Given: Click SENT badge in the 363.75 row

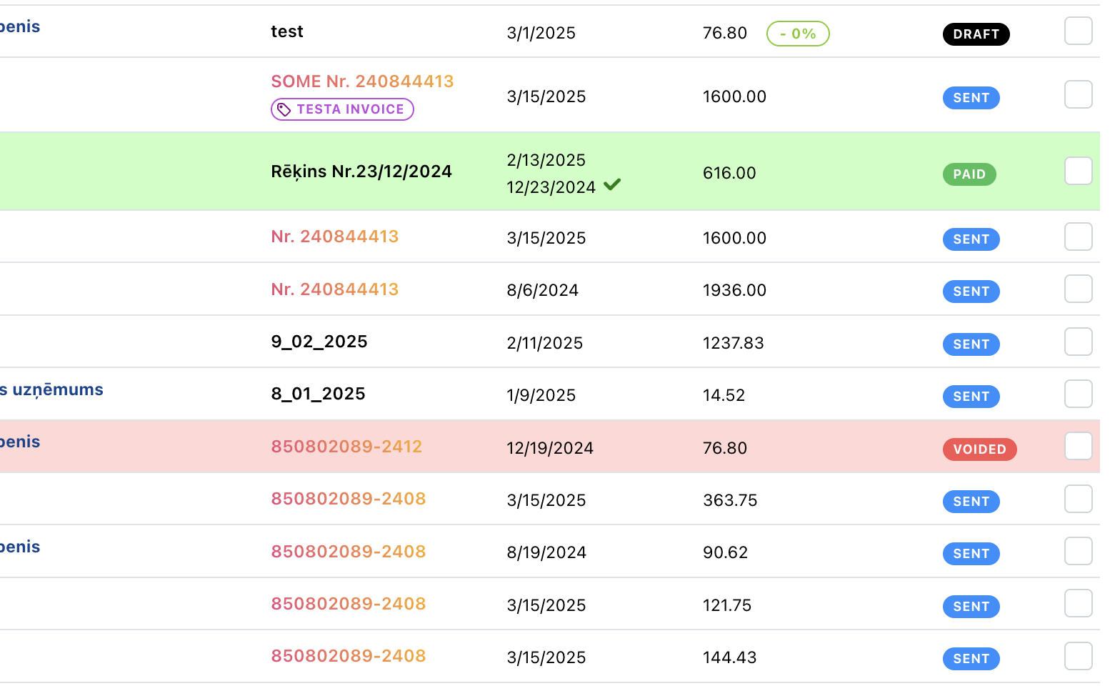Looking at the screenshot, I should click(x=971, y=502).
